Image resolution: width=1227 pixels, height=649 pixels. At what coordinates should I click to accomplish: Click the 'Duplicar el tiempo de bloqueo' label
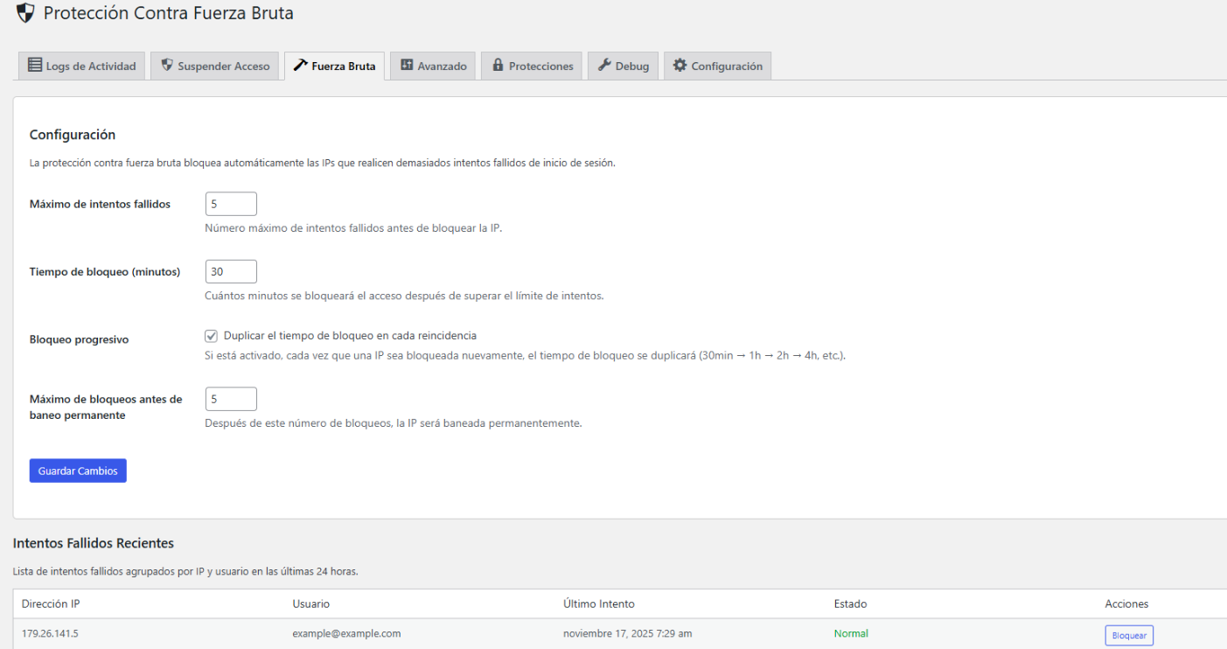[350, 336]
